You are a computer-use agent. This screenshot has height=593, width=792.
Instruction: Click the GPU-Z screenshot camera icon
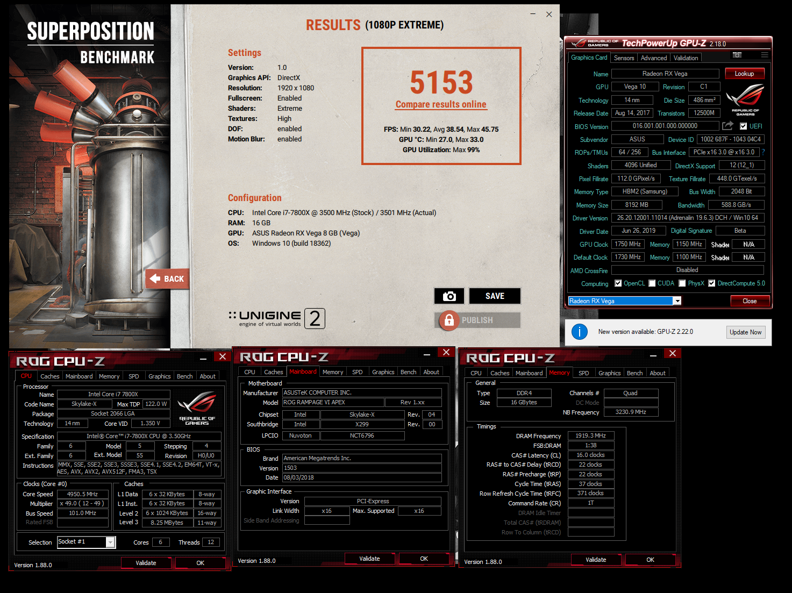[x=737, y=55]
